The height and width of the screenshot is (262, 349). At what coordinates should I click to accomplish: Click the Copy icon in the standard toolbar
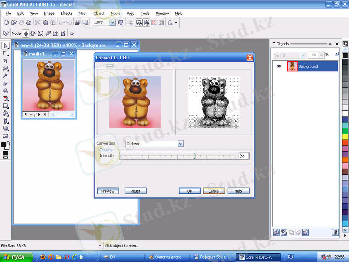click(x=46, y=22)
